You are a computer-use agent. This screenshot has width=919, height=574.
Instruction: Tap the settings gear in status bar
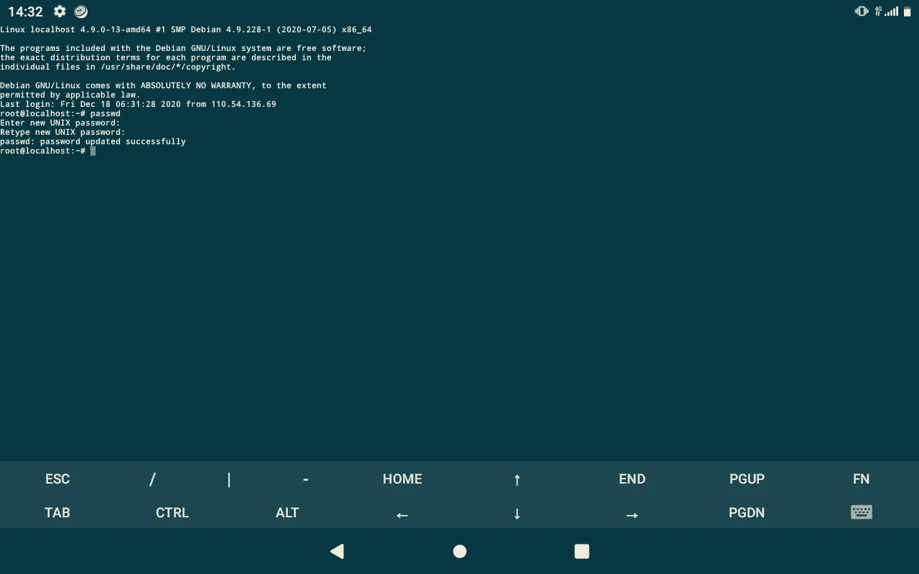tap(60, 11)
